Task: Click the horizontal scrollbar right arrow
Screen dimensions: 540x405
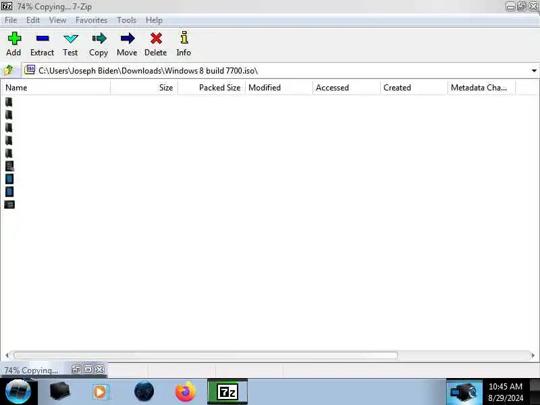Action: tap(533, 356)
